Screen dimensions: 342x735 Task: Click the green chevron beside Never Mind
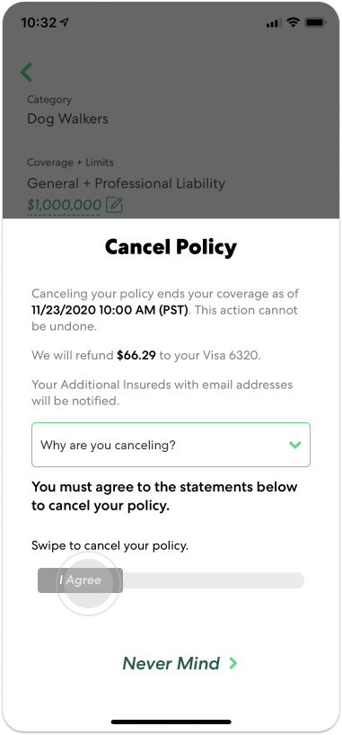pos(232,663)
